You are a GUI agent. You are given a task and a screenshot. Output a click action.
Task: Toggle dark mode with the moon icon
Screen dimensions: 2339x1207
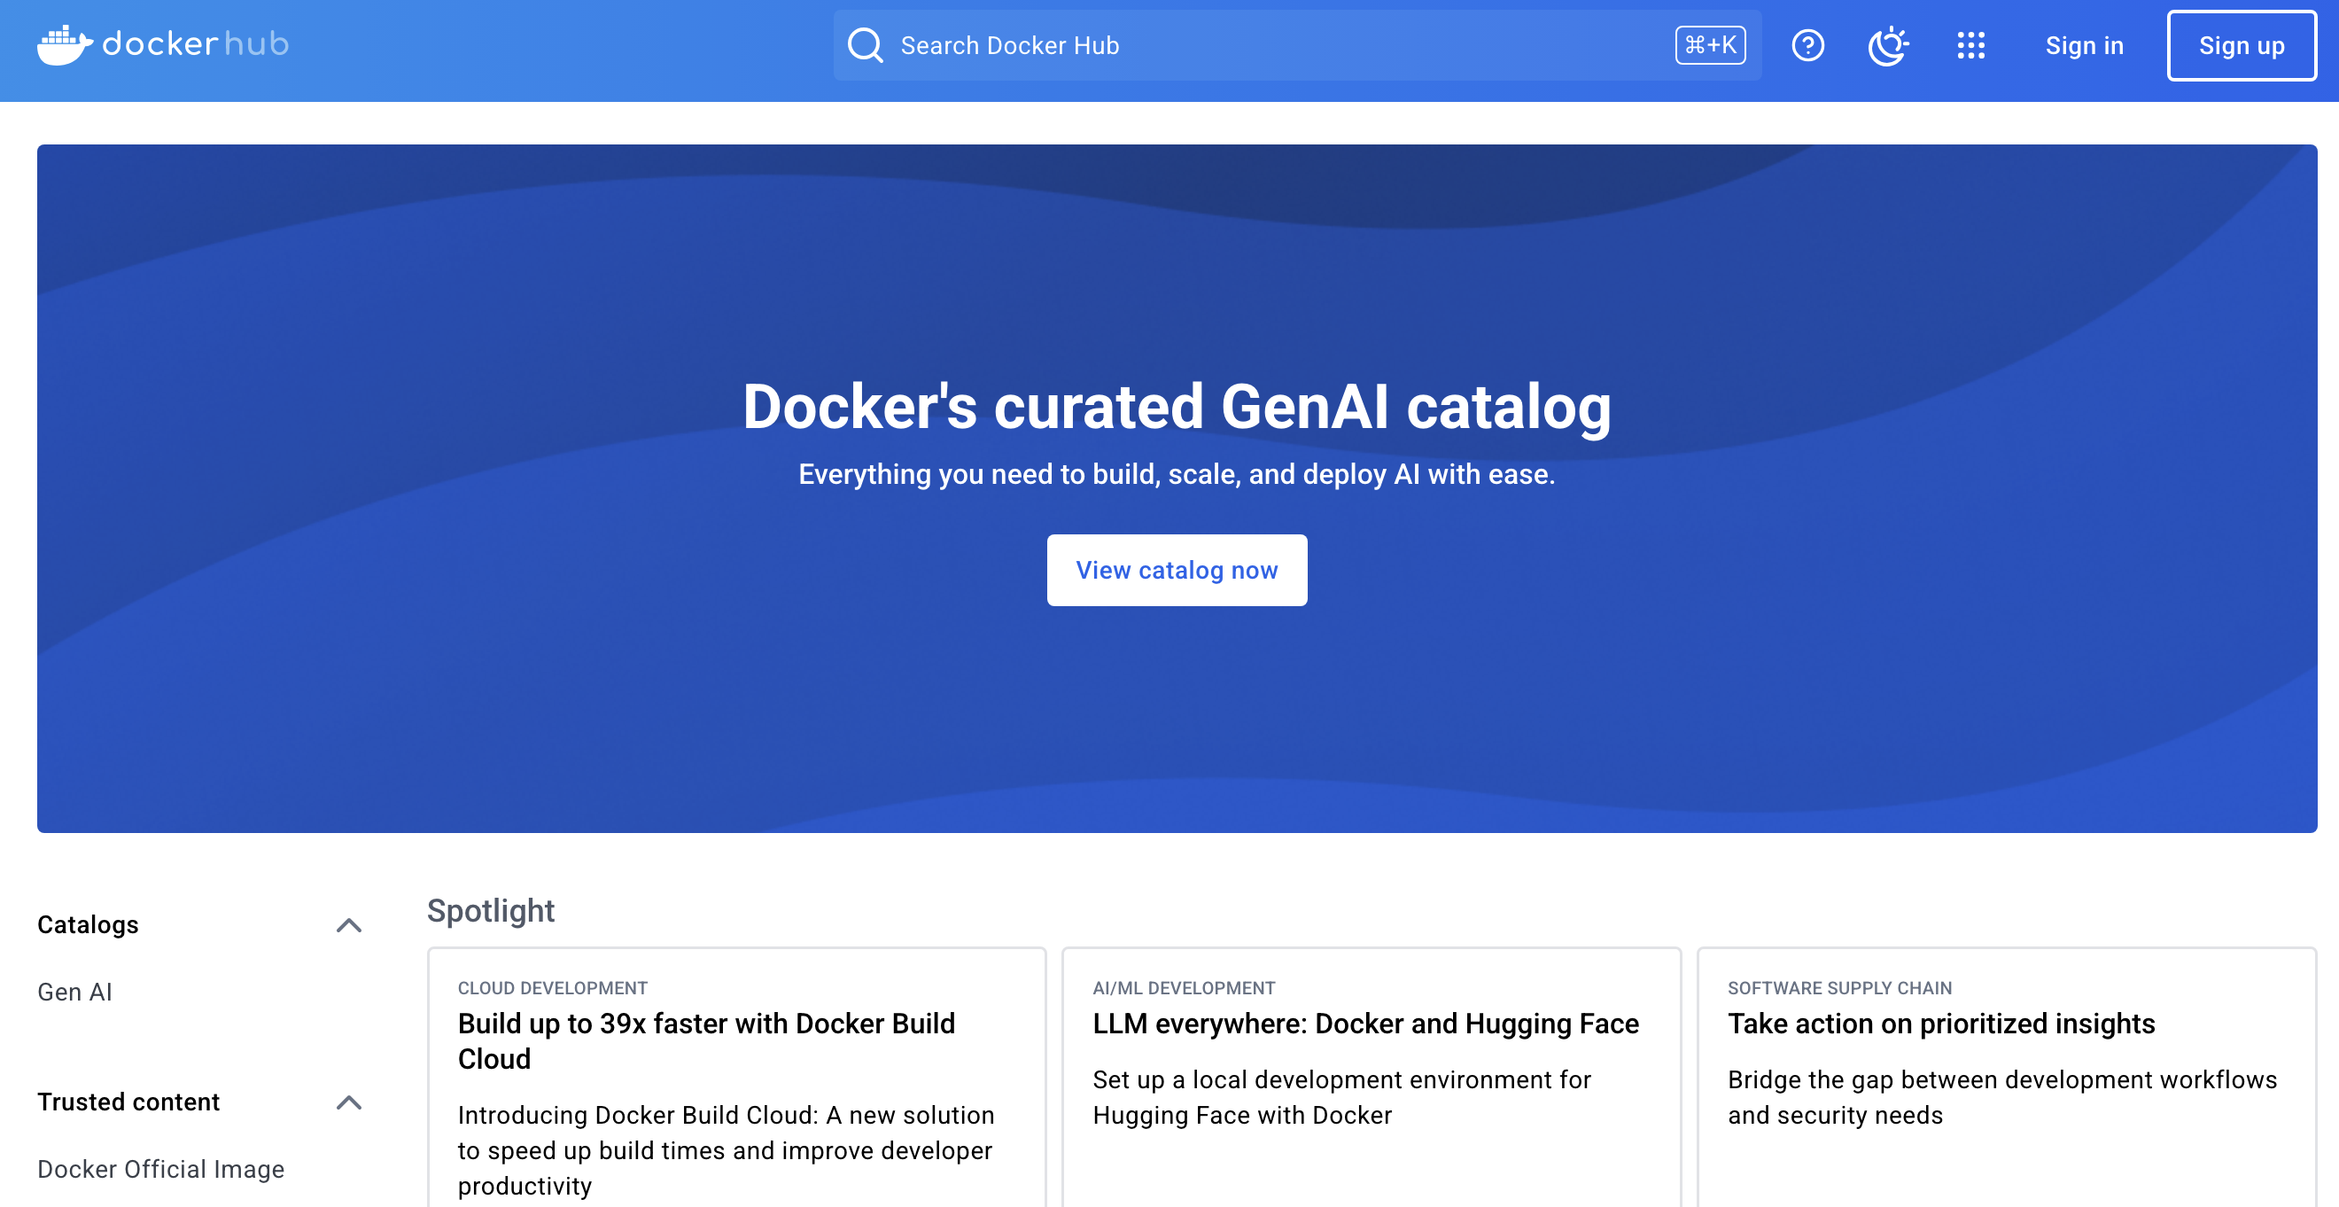pyautogui.click(x=1888, y=44)
